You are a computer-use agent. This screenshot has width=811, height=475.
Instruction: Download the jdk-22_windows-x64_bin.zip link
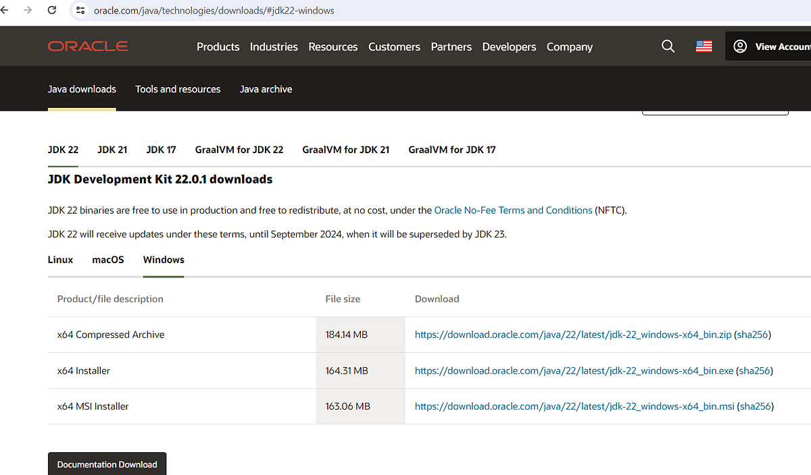click(x=573, y=335)
